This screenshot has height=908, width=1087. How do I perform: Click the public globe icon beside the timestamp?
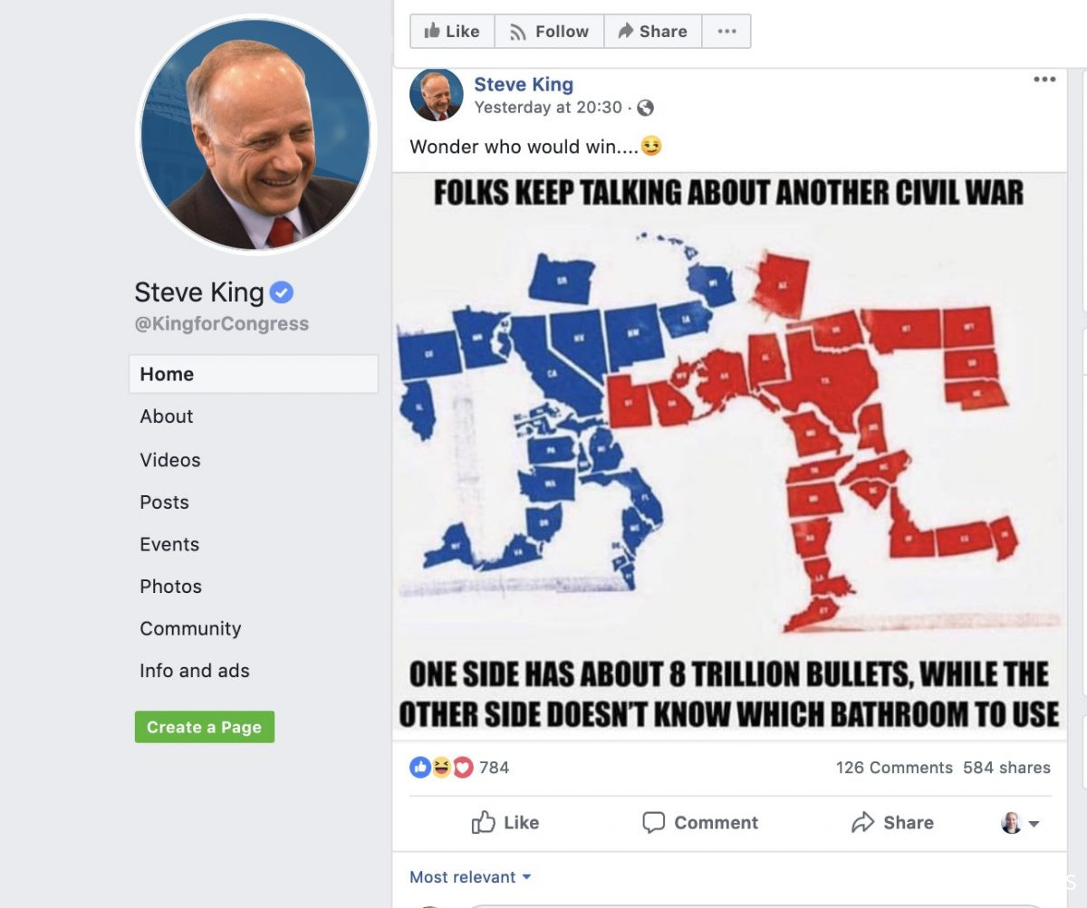[645, 108]
